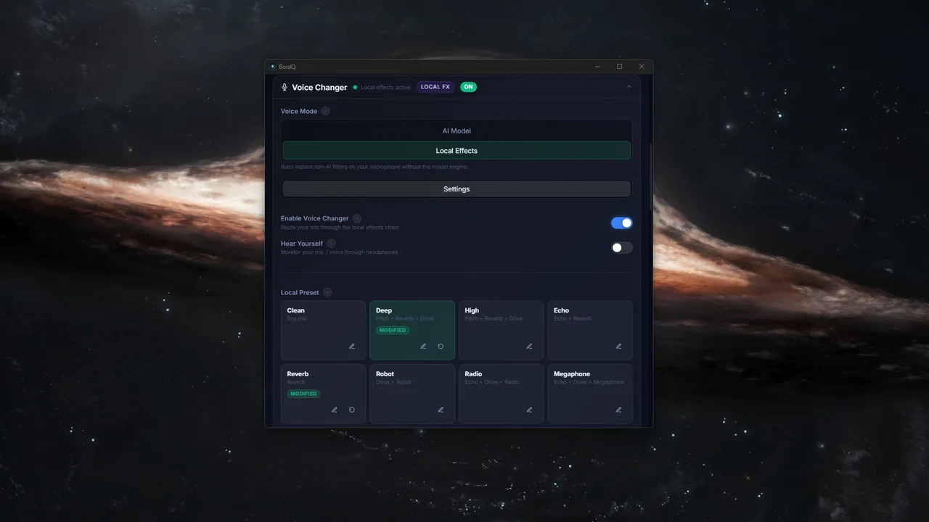
Task: Click the LOCAL FX badge
Action: [x=435, y=87]
